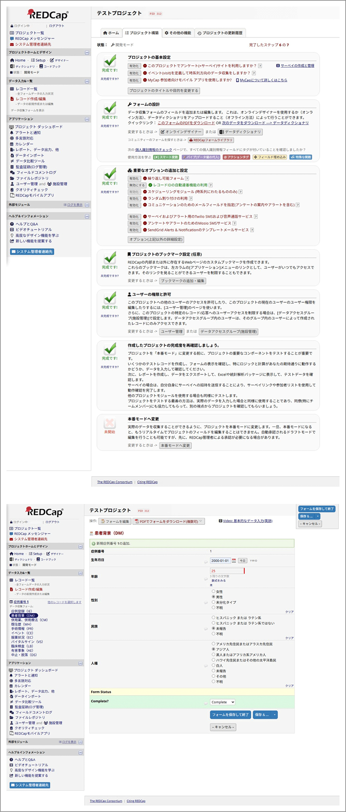This screenshot has width=346, height=812.
Task: Collapse ヘルプ&インフォメーション section on the data entry sidebar
Action: coord(80,752)
